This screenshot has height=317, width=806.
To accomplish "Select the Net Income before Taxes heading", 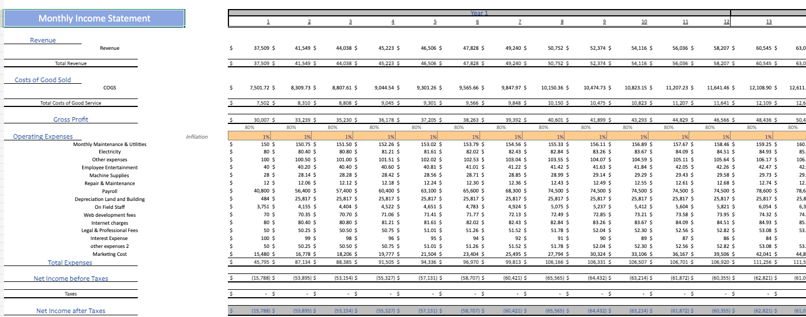I will pyautogui.click(x=71, y=279).
